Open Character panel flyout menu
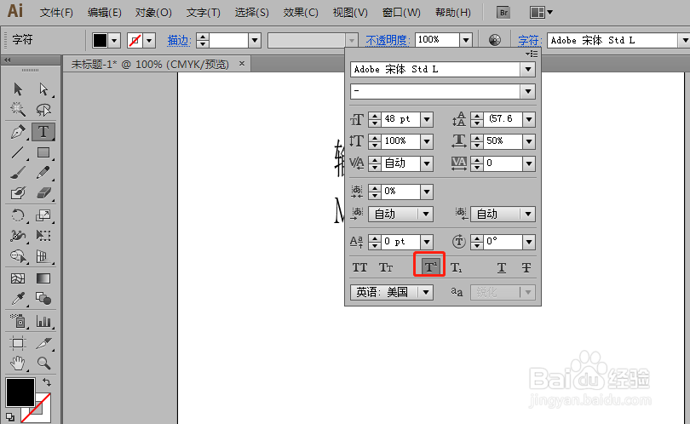Screen dimensions: 690x424 532,54
